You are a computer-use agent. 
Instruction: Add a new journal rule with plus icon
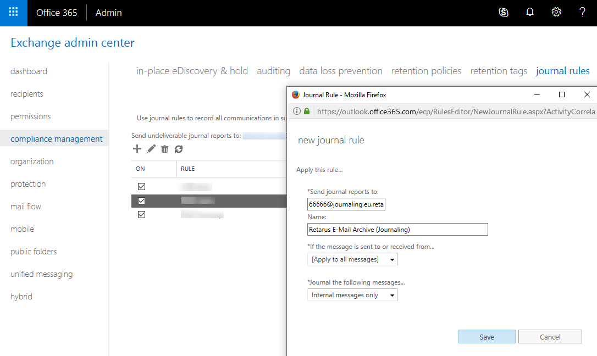[137, 149]
